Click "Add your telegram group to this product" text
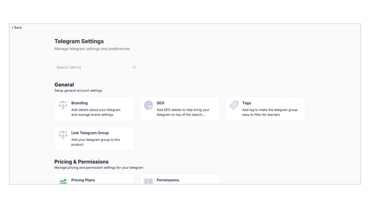This screenshot has width=370, height=208. (x=95, y=142)
